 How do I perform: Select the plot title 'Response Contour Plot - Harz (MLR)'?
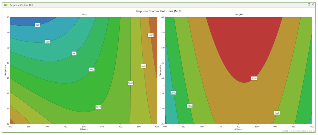pyautogui.click(x=158, y=11)
